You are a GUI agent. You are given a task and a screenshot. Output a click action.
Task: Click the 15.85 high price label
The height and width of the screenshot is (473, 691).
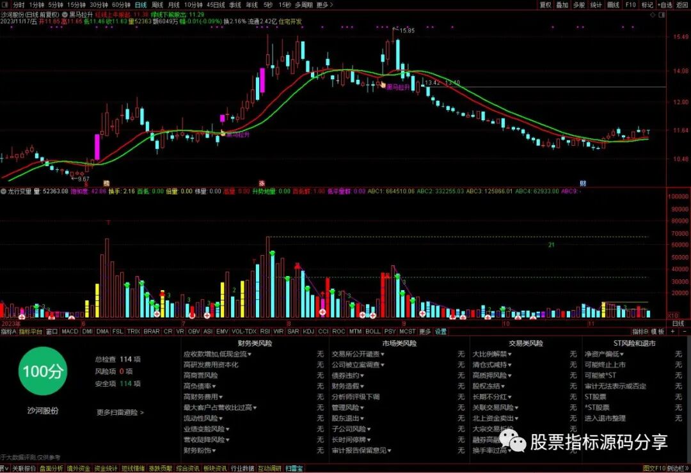click(x=407, y=31)
